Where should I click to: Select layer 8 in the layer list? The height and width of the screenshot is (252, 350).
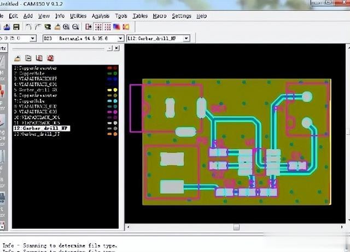[35, 106]
